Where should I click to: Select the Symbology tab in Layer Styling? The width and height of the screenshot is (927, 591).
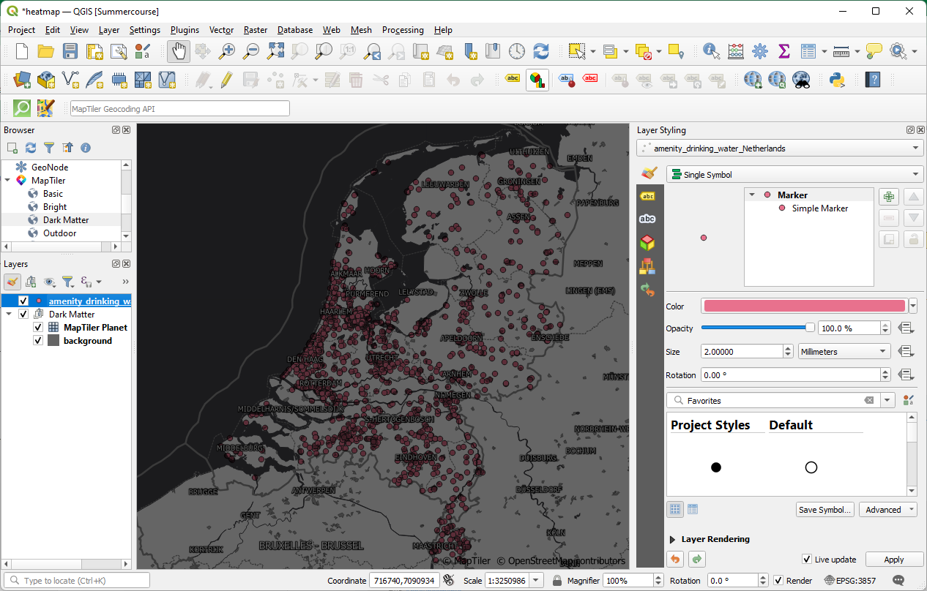pos(647,173)
